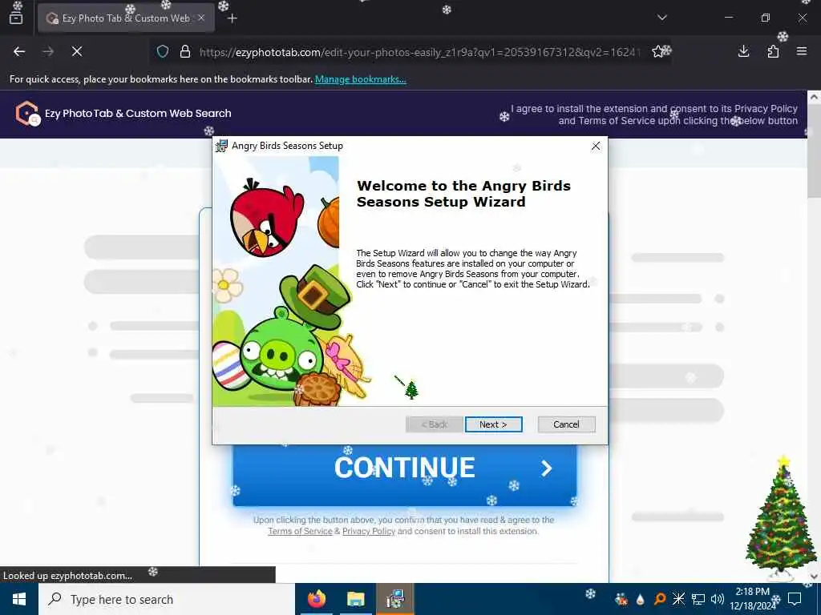821x615 pixels.
Task: Click the Welcome to the Angry Birds heading
Action: (x=463, y=194)
